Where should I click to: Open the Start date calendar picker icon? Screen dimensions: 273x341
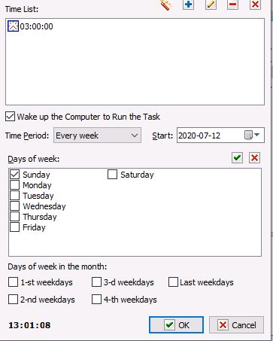pos(248,135)
